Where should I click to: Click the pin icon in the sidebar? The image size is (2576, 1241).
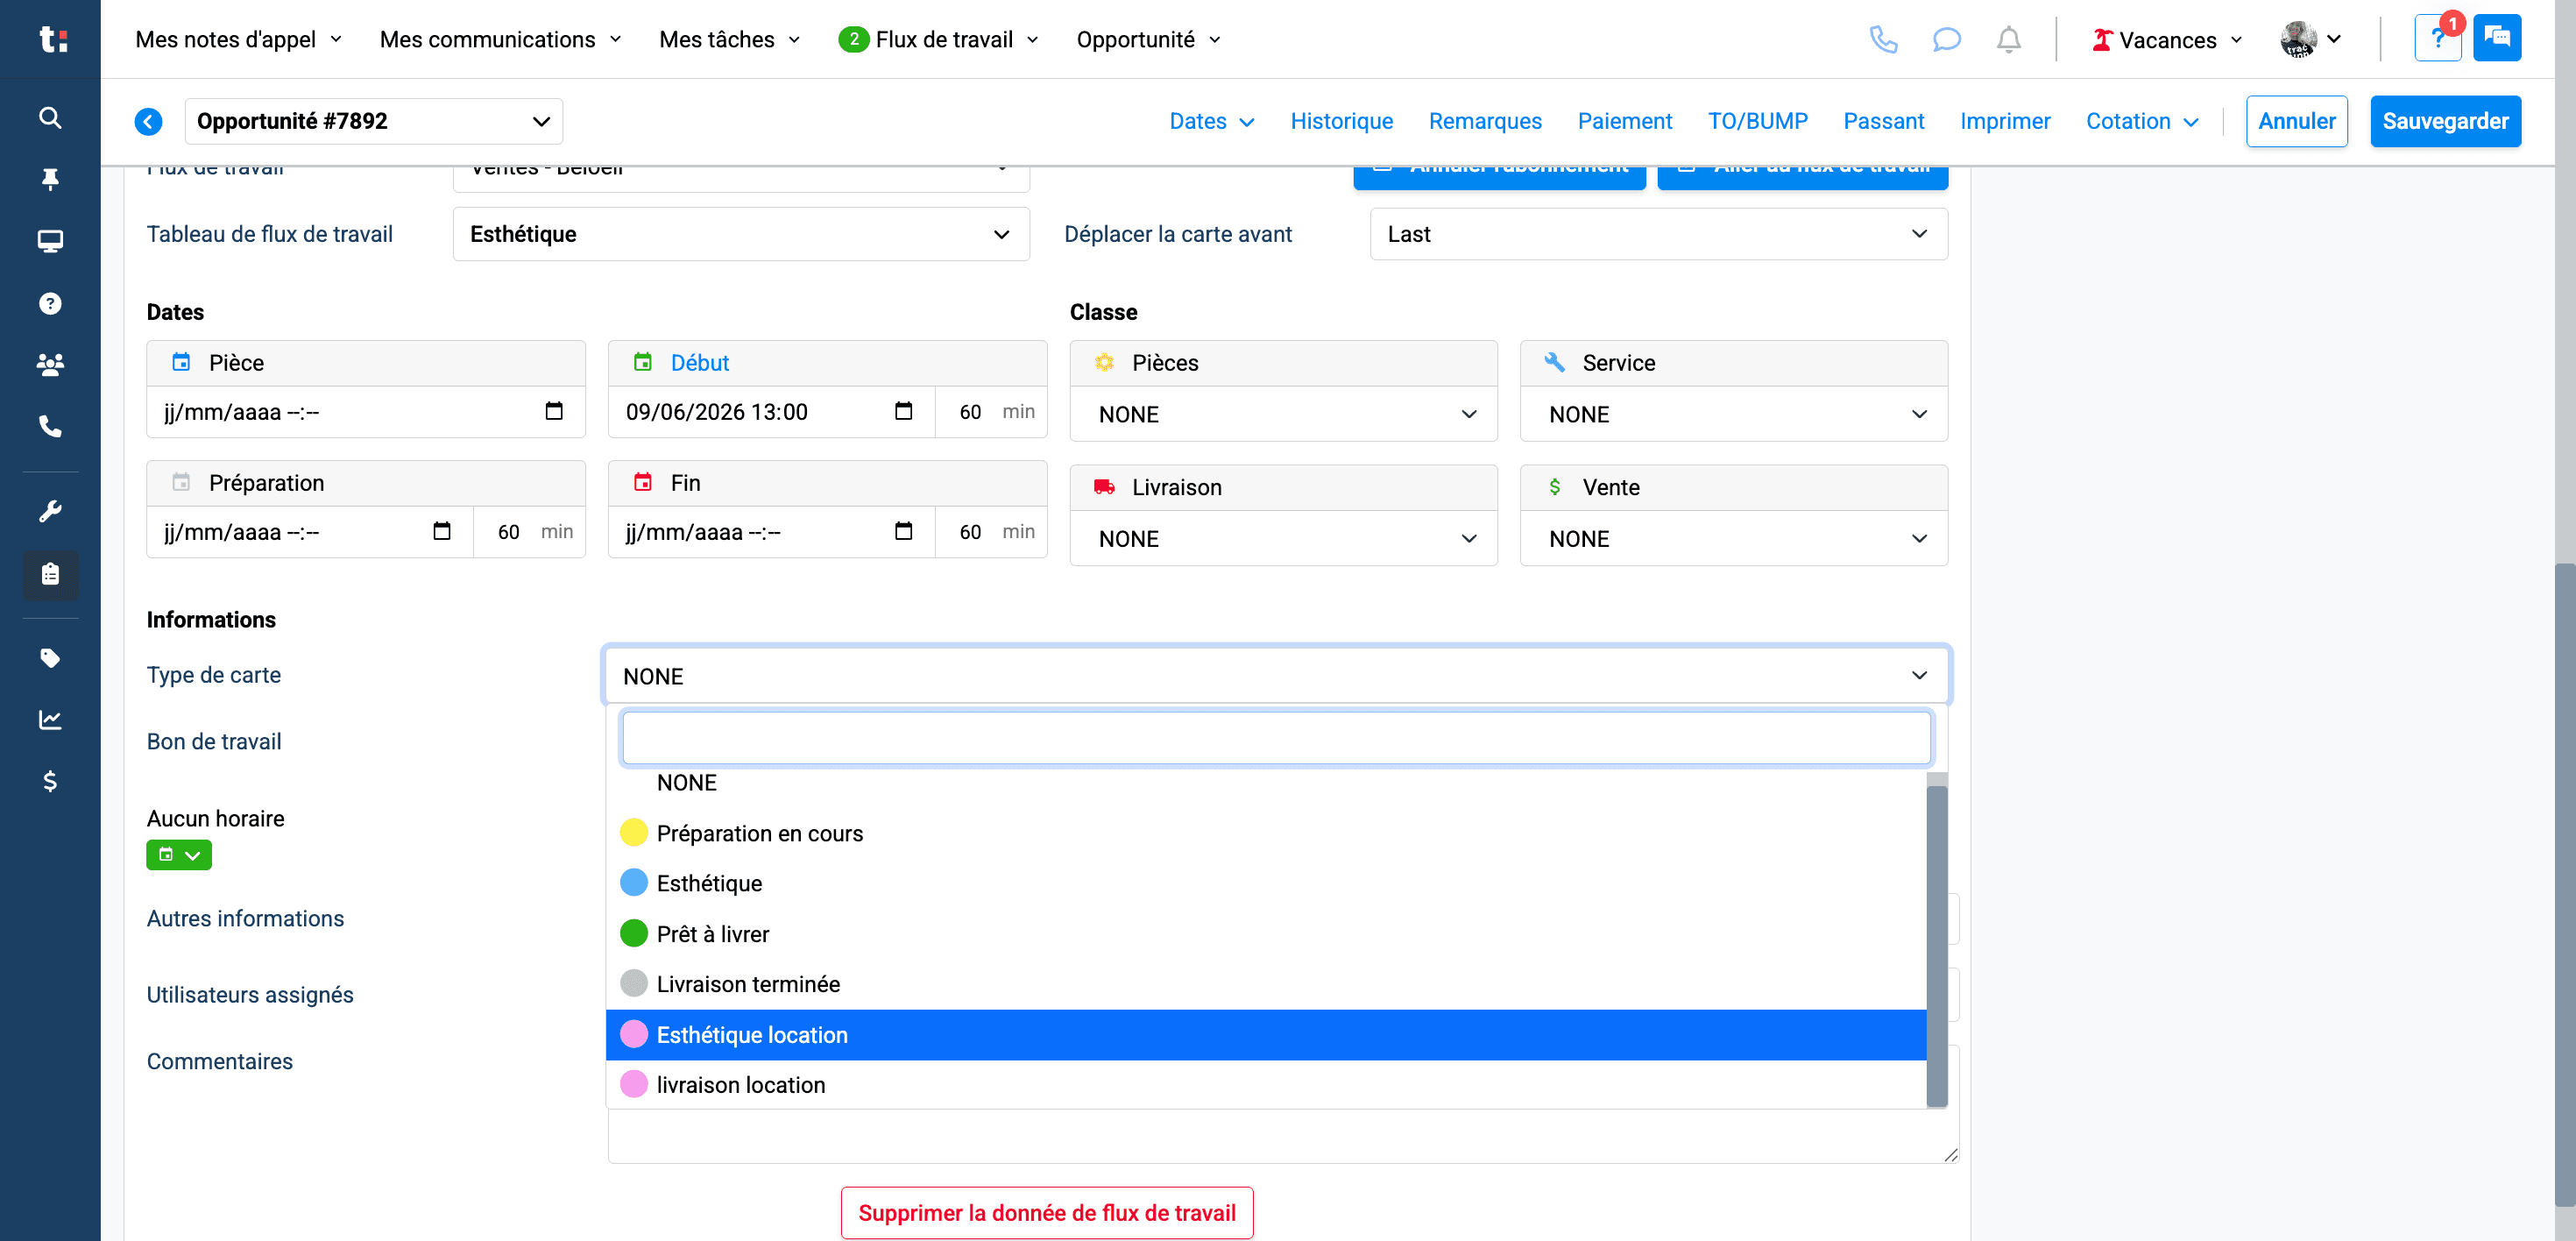click(x=50, y=179)
